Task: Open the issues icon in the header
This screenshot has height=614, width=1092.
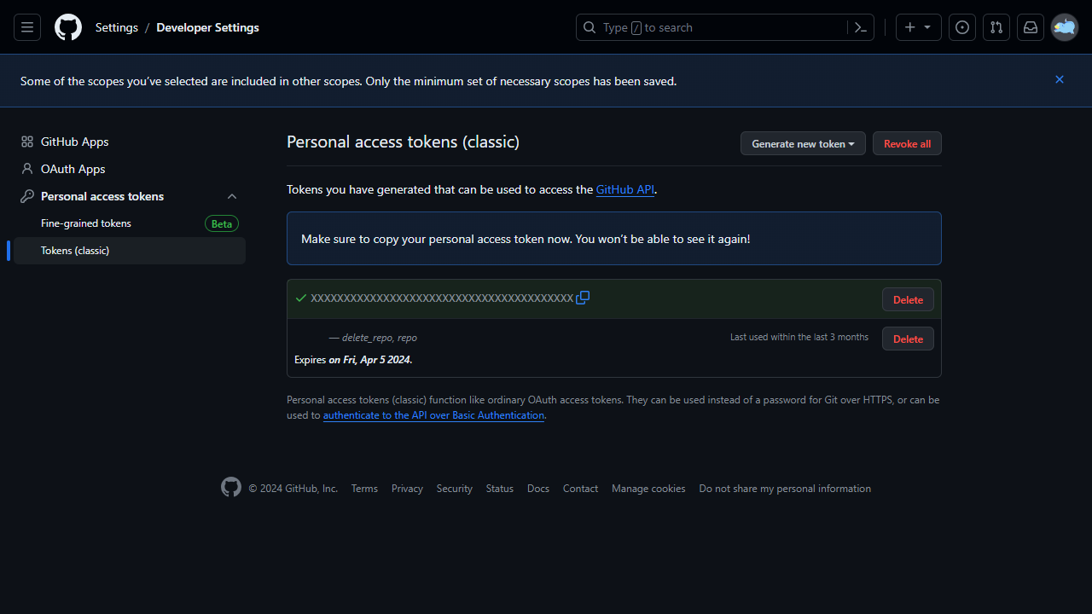Action: click(x=961, y=26)
